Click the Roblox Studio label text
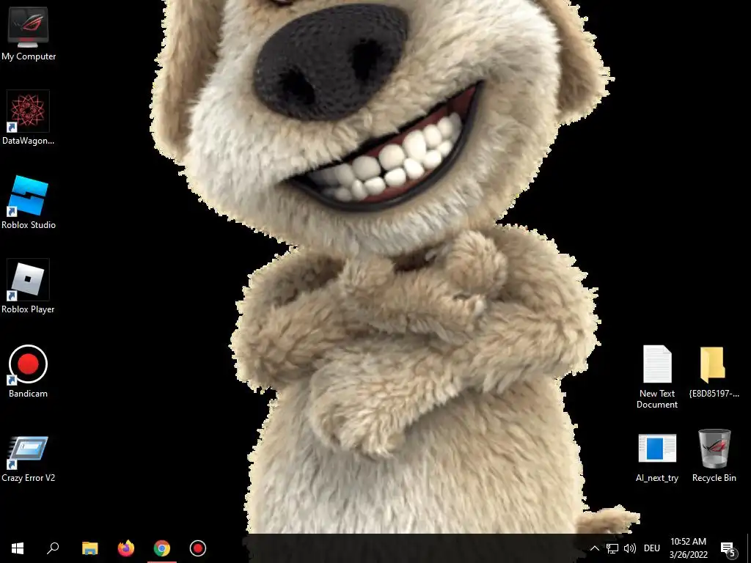The width and height of the screenshot is (751, 563). [x=29, y=225]
